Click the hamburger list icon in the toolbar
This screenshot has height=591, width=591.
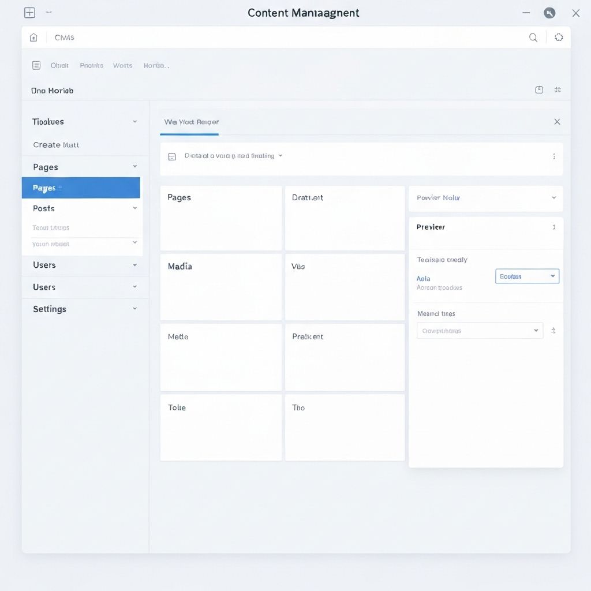click(x=36, y=65)
